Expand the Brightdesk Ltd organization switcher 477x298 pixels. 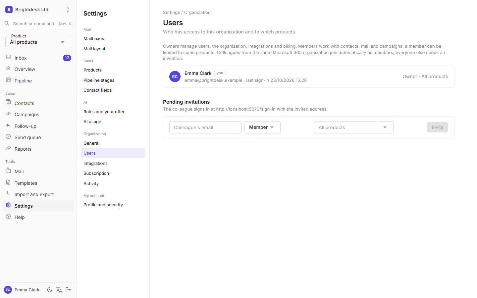[x=38, y=10]
